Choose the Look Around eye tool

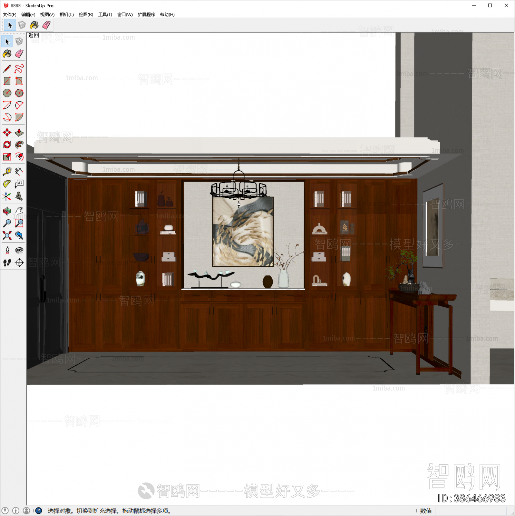coord(19,251)
